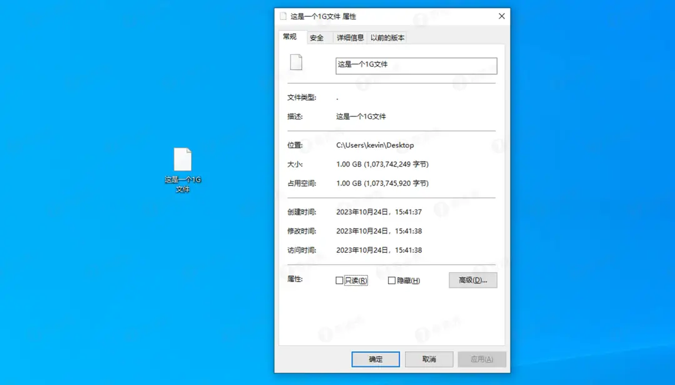This screenshot has height=385, width=675.
Task: Click the 描述 value text
Action: click(x=361, y=117)
